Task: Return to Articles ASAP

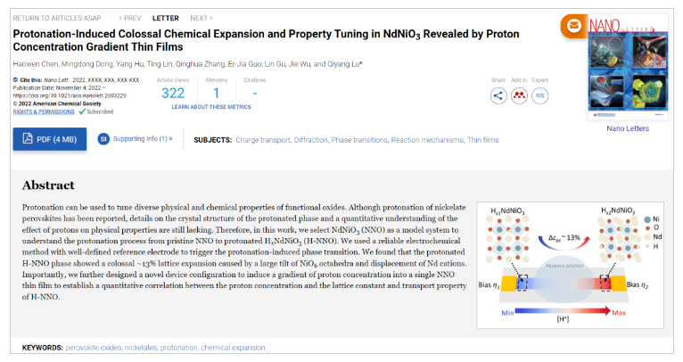Action: pyautogui.click(x=61, y=18)
